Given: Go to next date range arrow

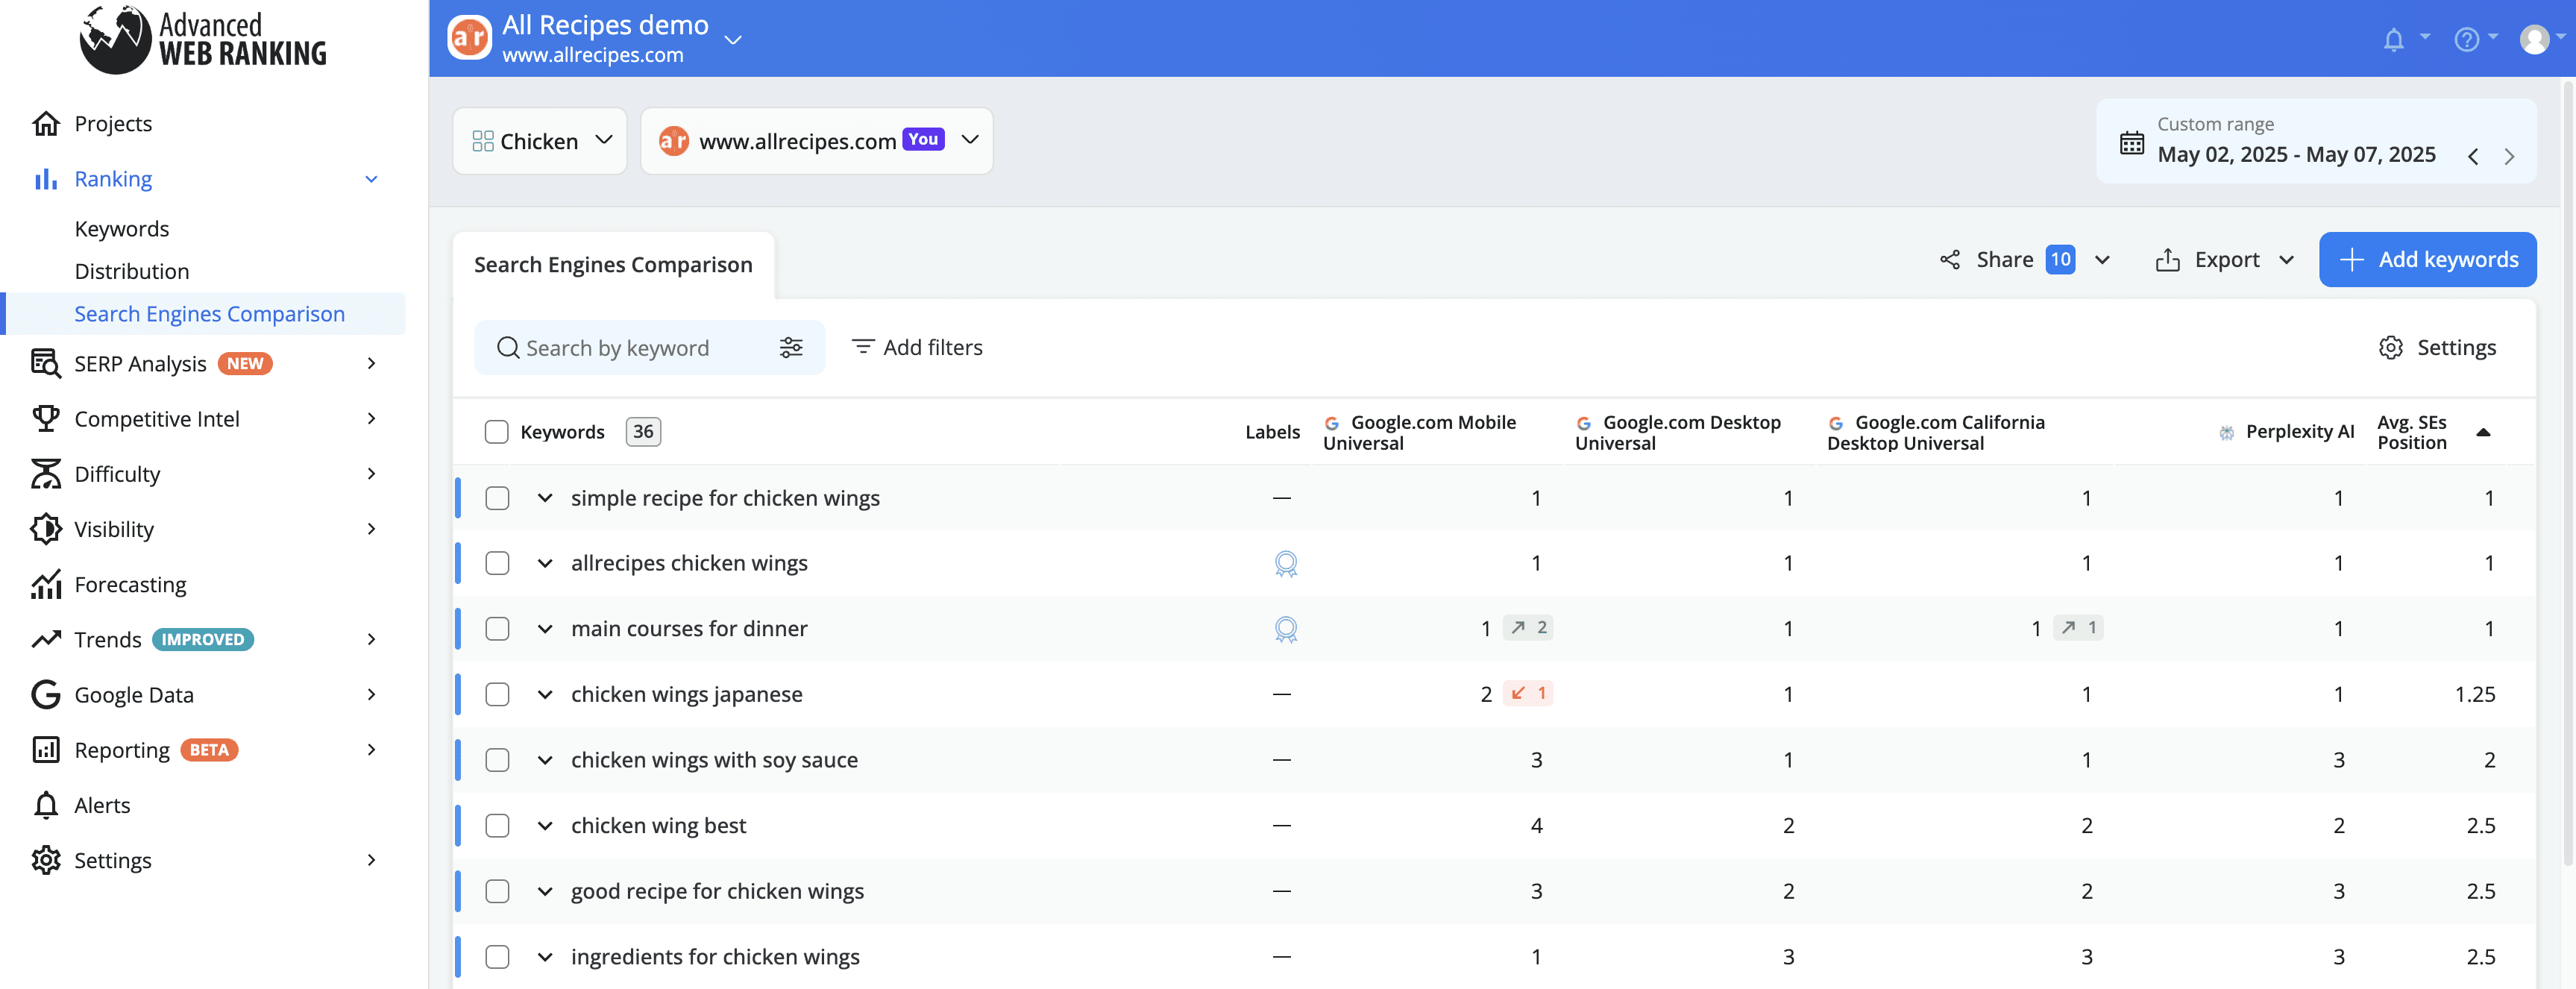Looking at the screenshot, I should tap(2509, 156).
